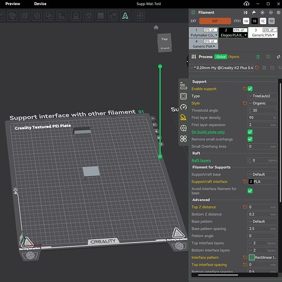
Task: Click the orange EXT button
Action: click(x=215, y=21)
